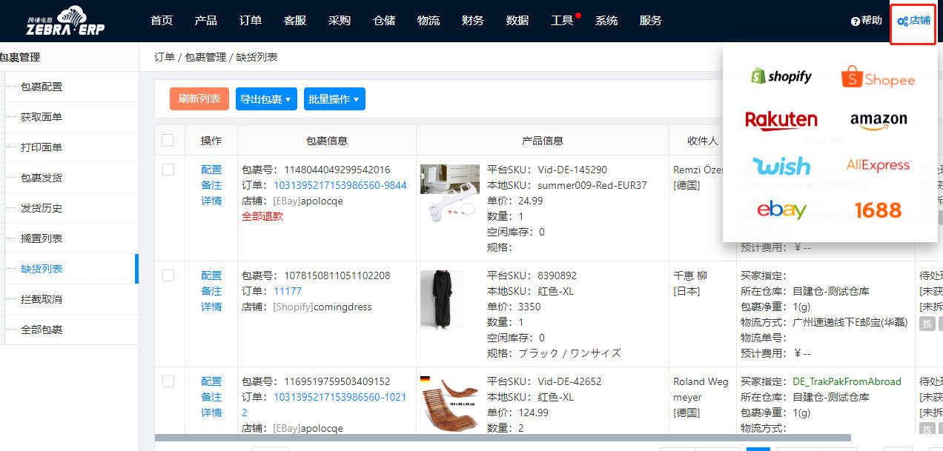This screenshot has height=451, width=943.
Task: Open the Rakuten platform option
Action: point(781,120)
